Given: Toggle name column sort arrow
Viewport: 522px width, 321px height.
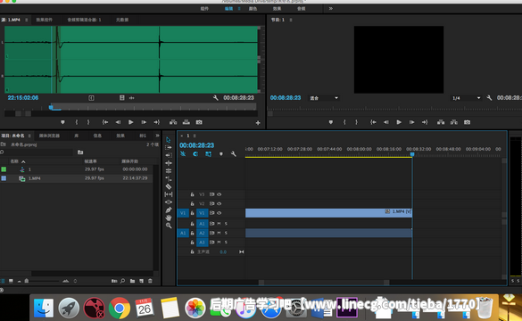Looking at the screenshot, I should (x=23, y=161).
